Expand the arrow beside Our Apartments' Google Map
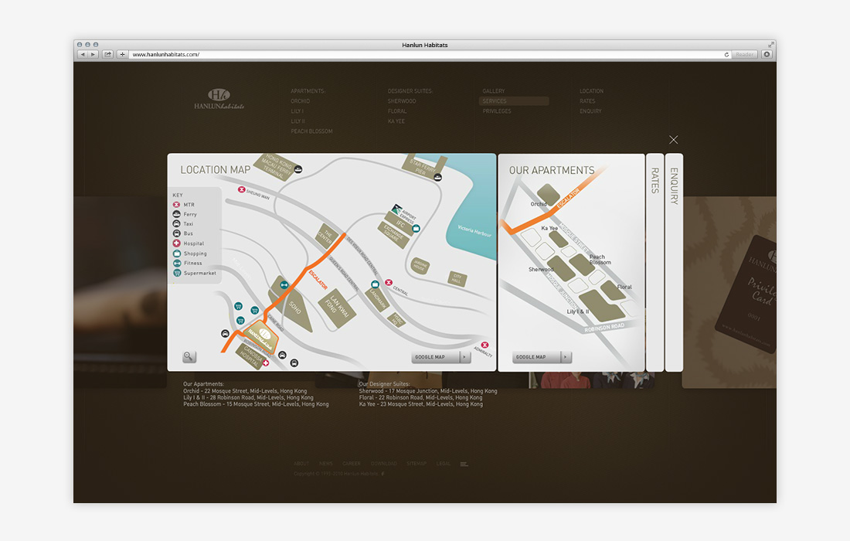The height and width of the screenshot is (541, 850). tap(566, 357)
